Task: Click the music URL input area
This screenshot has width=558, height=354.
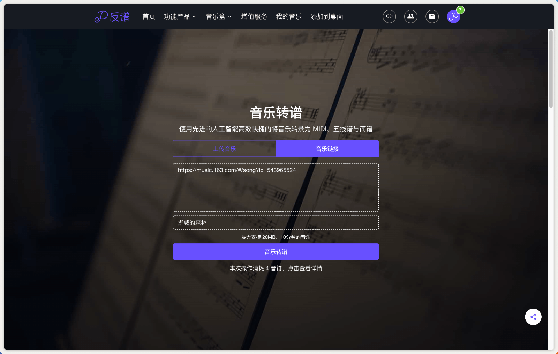Action: click(x=276, y=187)
